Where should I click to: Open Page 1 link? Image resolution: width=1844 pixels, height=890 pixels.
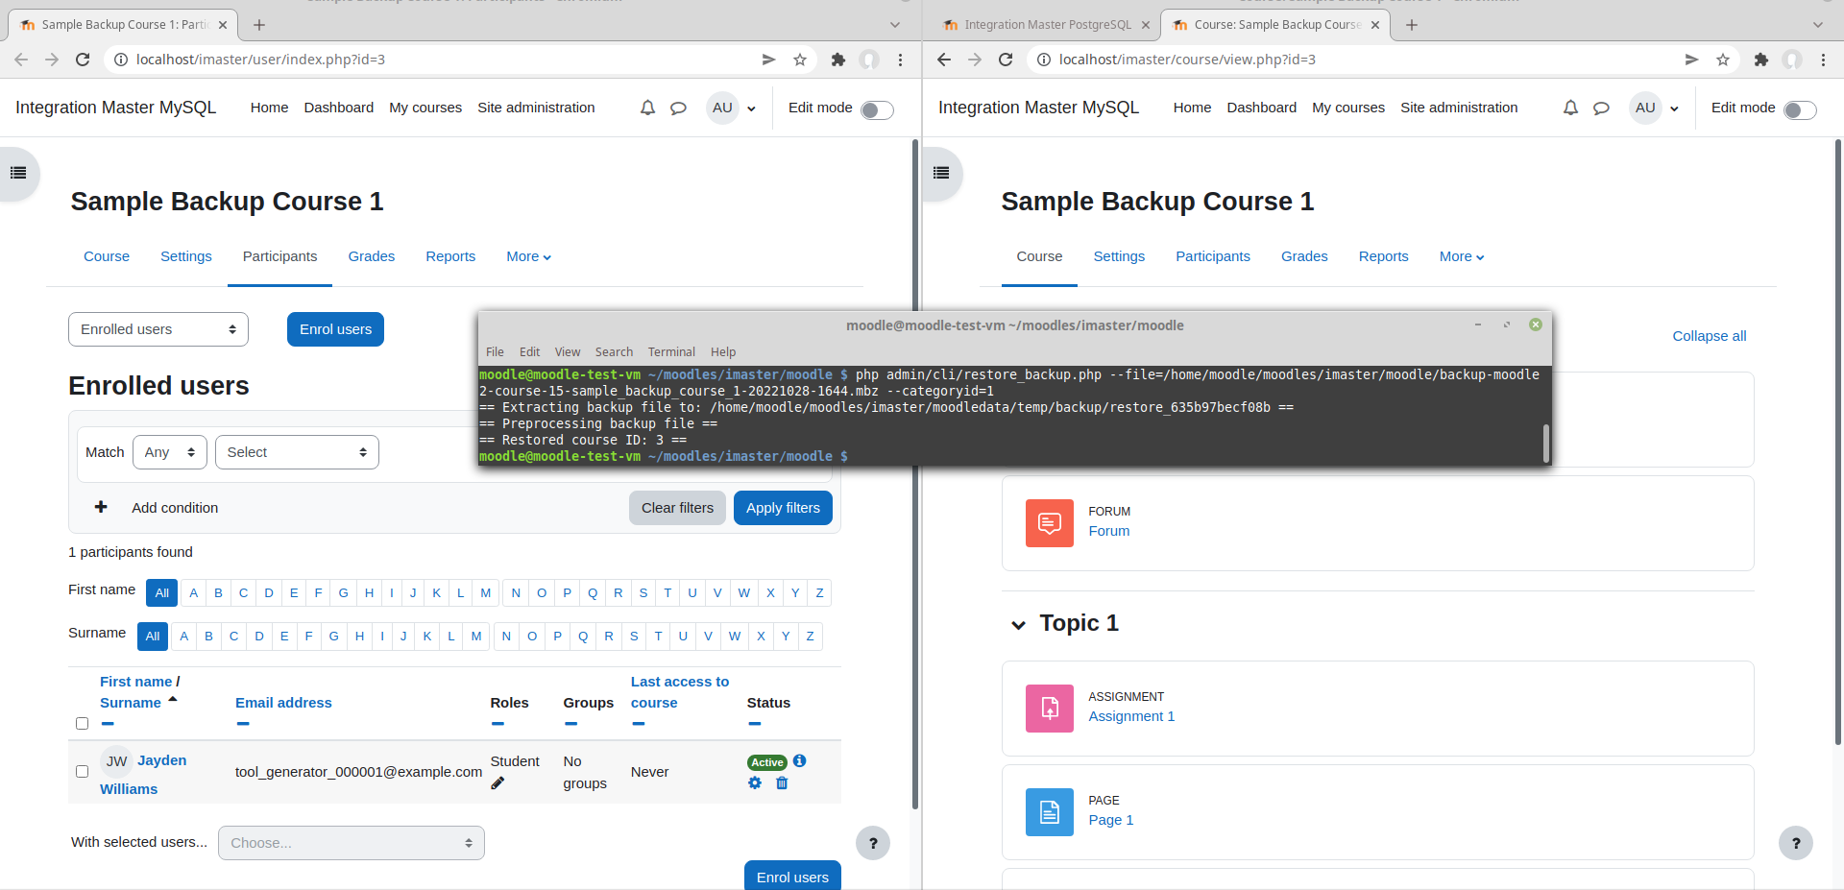click(1110, 820)
